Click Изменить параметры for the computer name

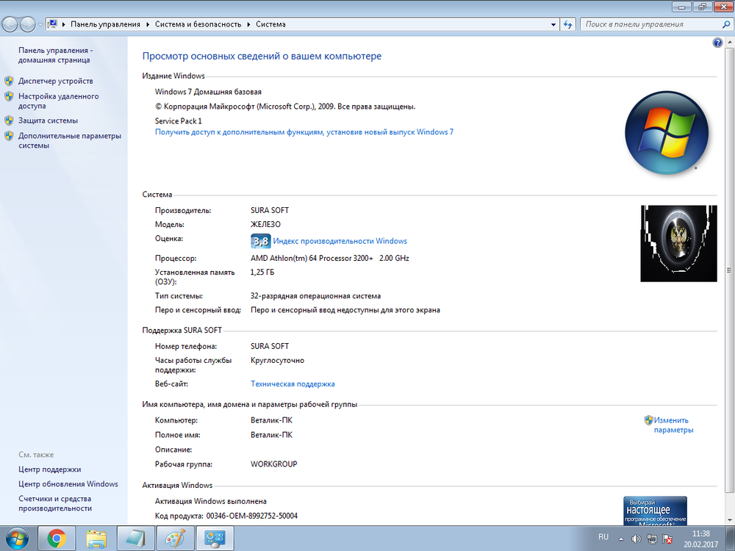673,425
